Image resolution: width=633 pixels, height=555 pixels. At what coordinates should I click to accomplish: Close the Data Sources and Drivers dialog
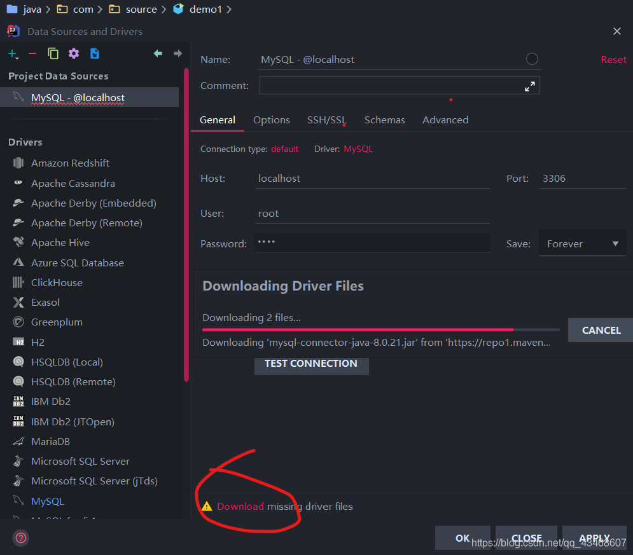617,31
